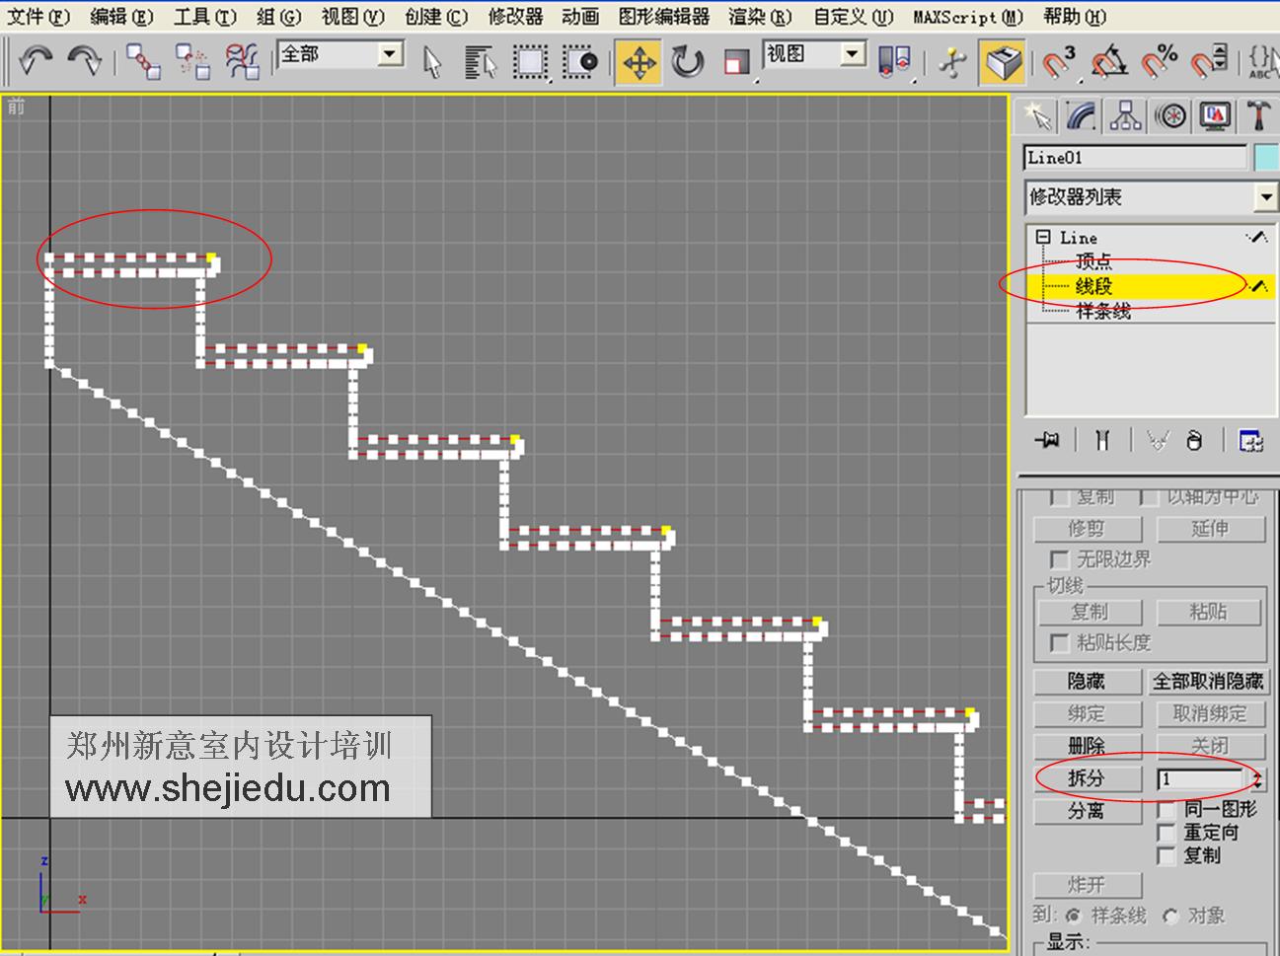The width and height of the screenshot is (1280, 956).
Task: Open the 渲染 menu
Action: 757,17
